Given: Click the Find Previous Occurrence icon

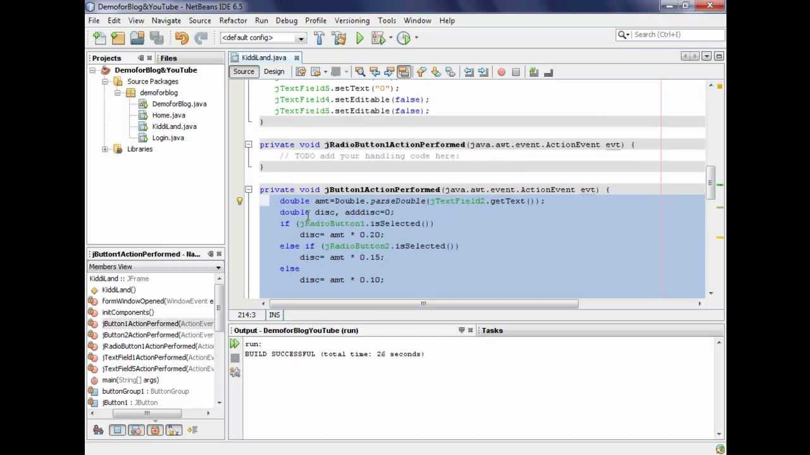Looking at the screenshot, I should coord(375,72).
